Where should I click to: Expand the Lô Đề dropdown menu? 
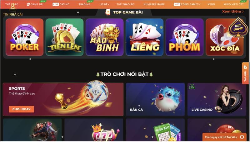tap(105, 4)
